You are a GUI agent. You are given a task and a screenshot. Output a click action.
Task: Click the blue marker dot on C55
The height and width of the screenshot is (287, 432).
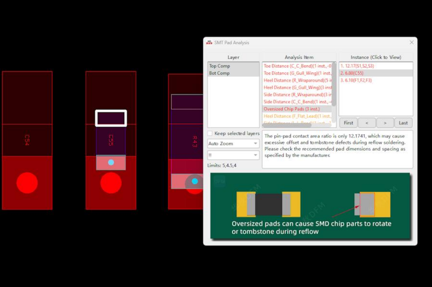[111, 162]
